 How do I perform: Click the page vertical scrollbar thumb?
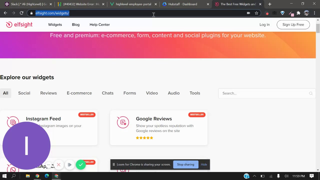(x=318, y=28)
